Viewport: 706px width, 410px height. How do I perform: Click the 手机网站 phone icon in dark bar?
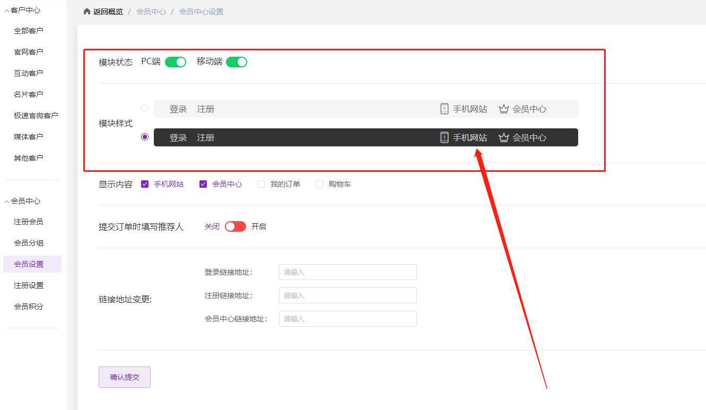444,137
